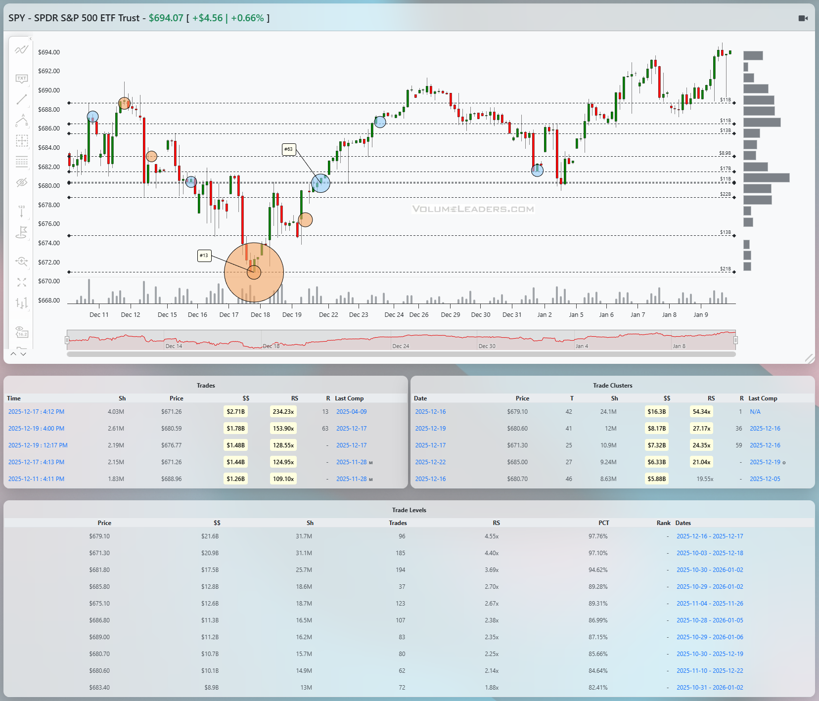This screenshot has width=819, height=701.
Task: Sort Trade Clusters by T header
Action: point(572,398)
